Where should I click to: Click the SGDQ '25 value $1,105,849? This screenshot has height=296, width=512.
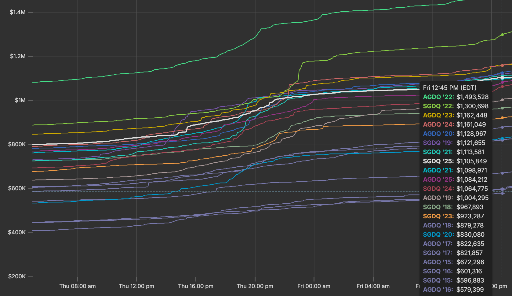coord(472,161)
